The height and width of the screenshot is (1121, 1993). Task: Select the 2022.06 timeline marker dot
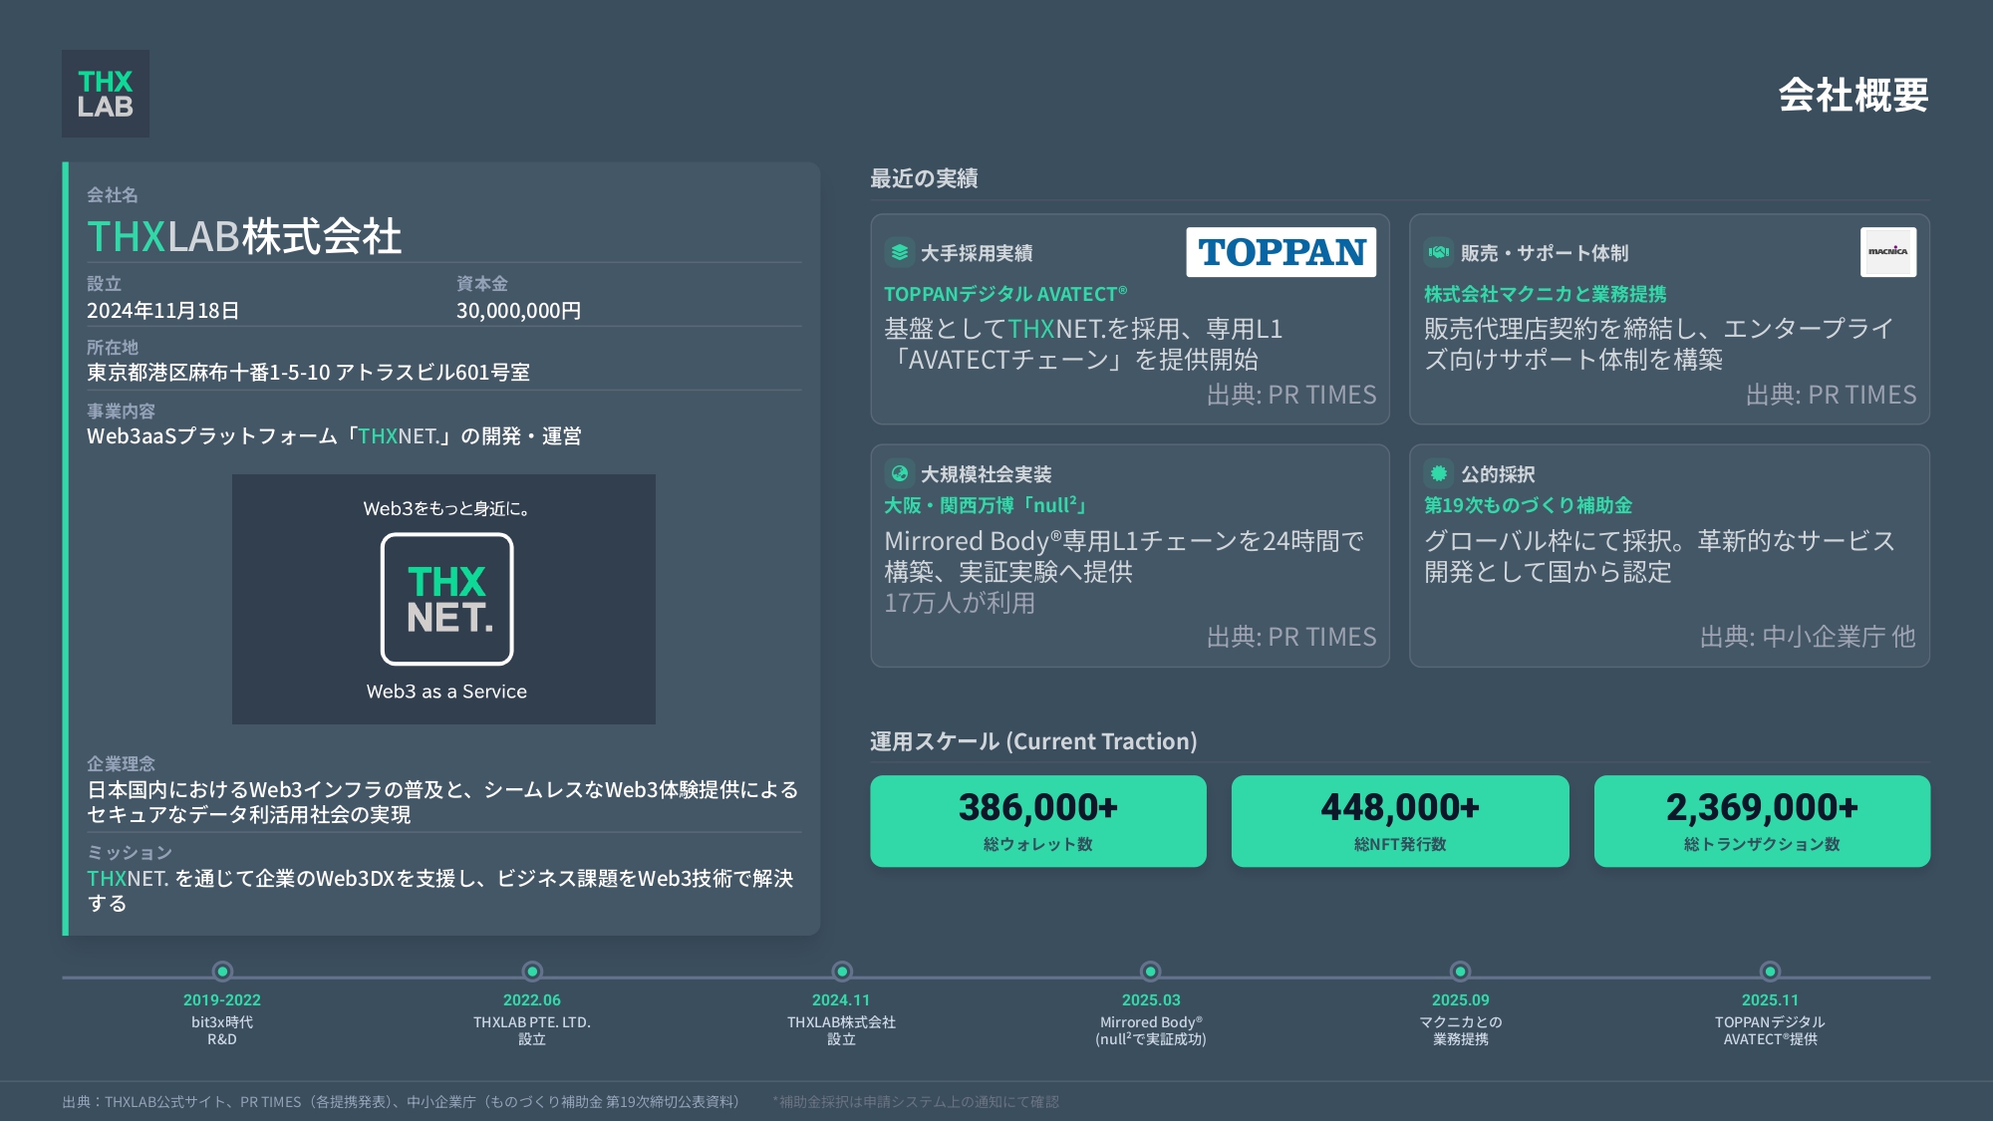532,971
